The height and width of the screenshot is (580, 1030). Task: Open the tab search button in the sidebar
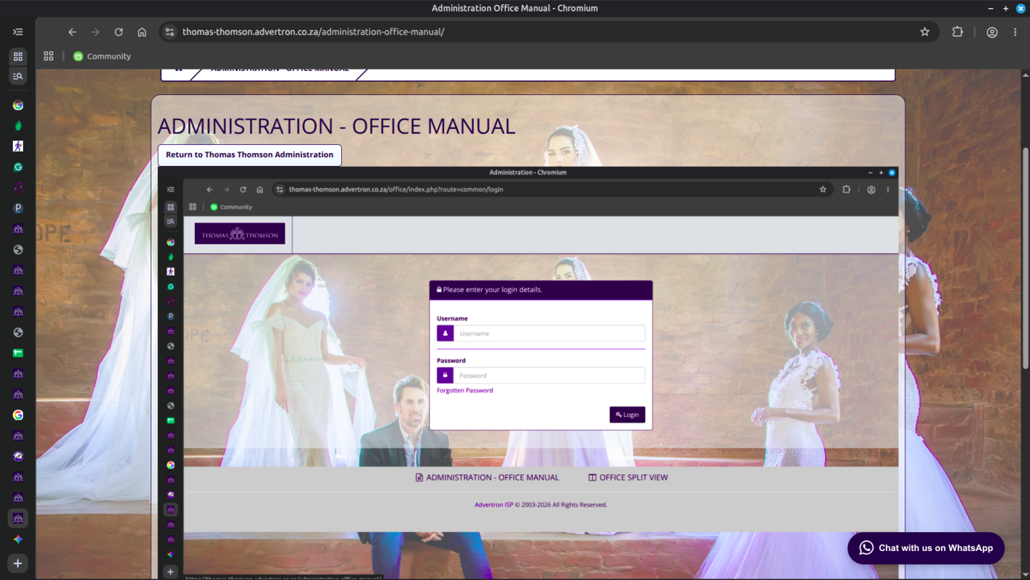[18, 76]
